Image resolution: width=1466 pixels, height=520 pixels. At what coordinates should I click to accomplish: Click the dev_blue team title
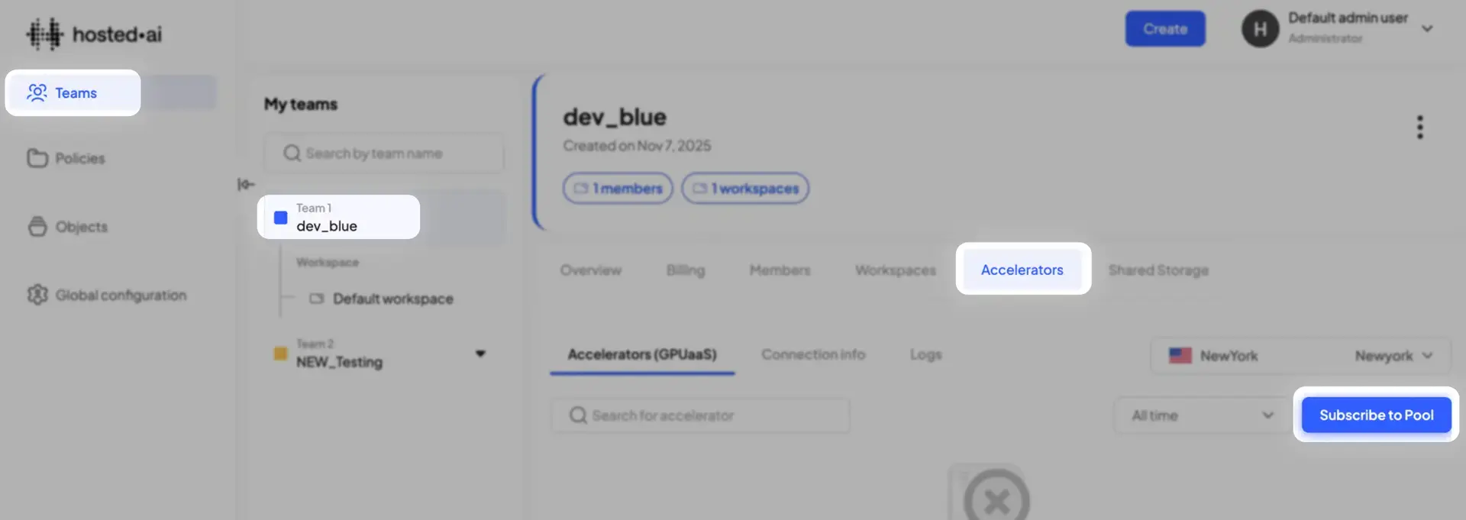615,117
